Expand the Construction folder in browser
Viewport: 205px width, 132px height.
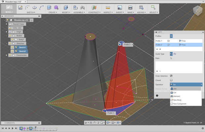point(6,55)
